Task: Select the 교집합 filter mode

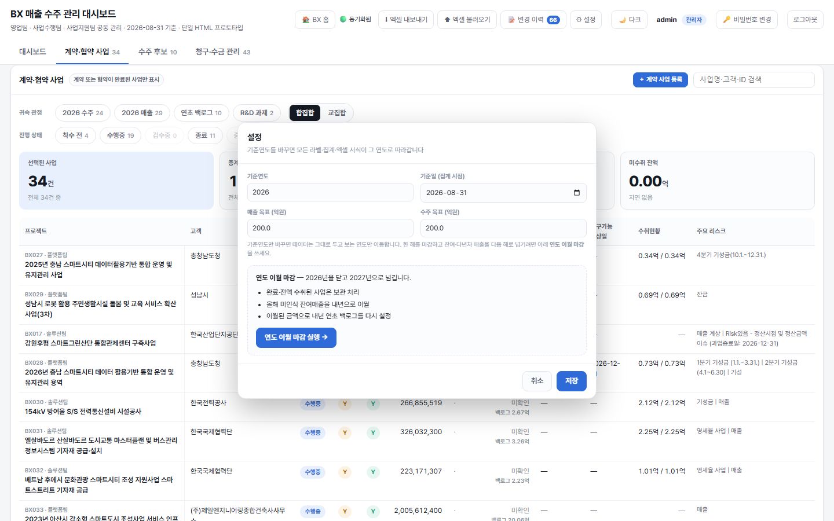Action: coord(337,113)
